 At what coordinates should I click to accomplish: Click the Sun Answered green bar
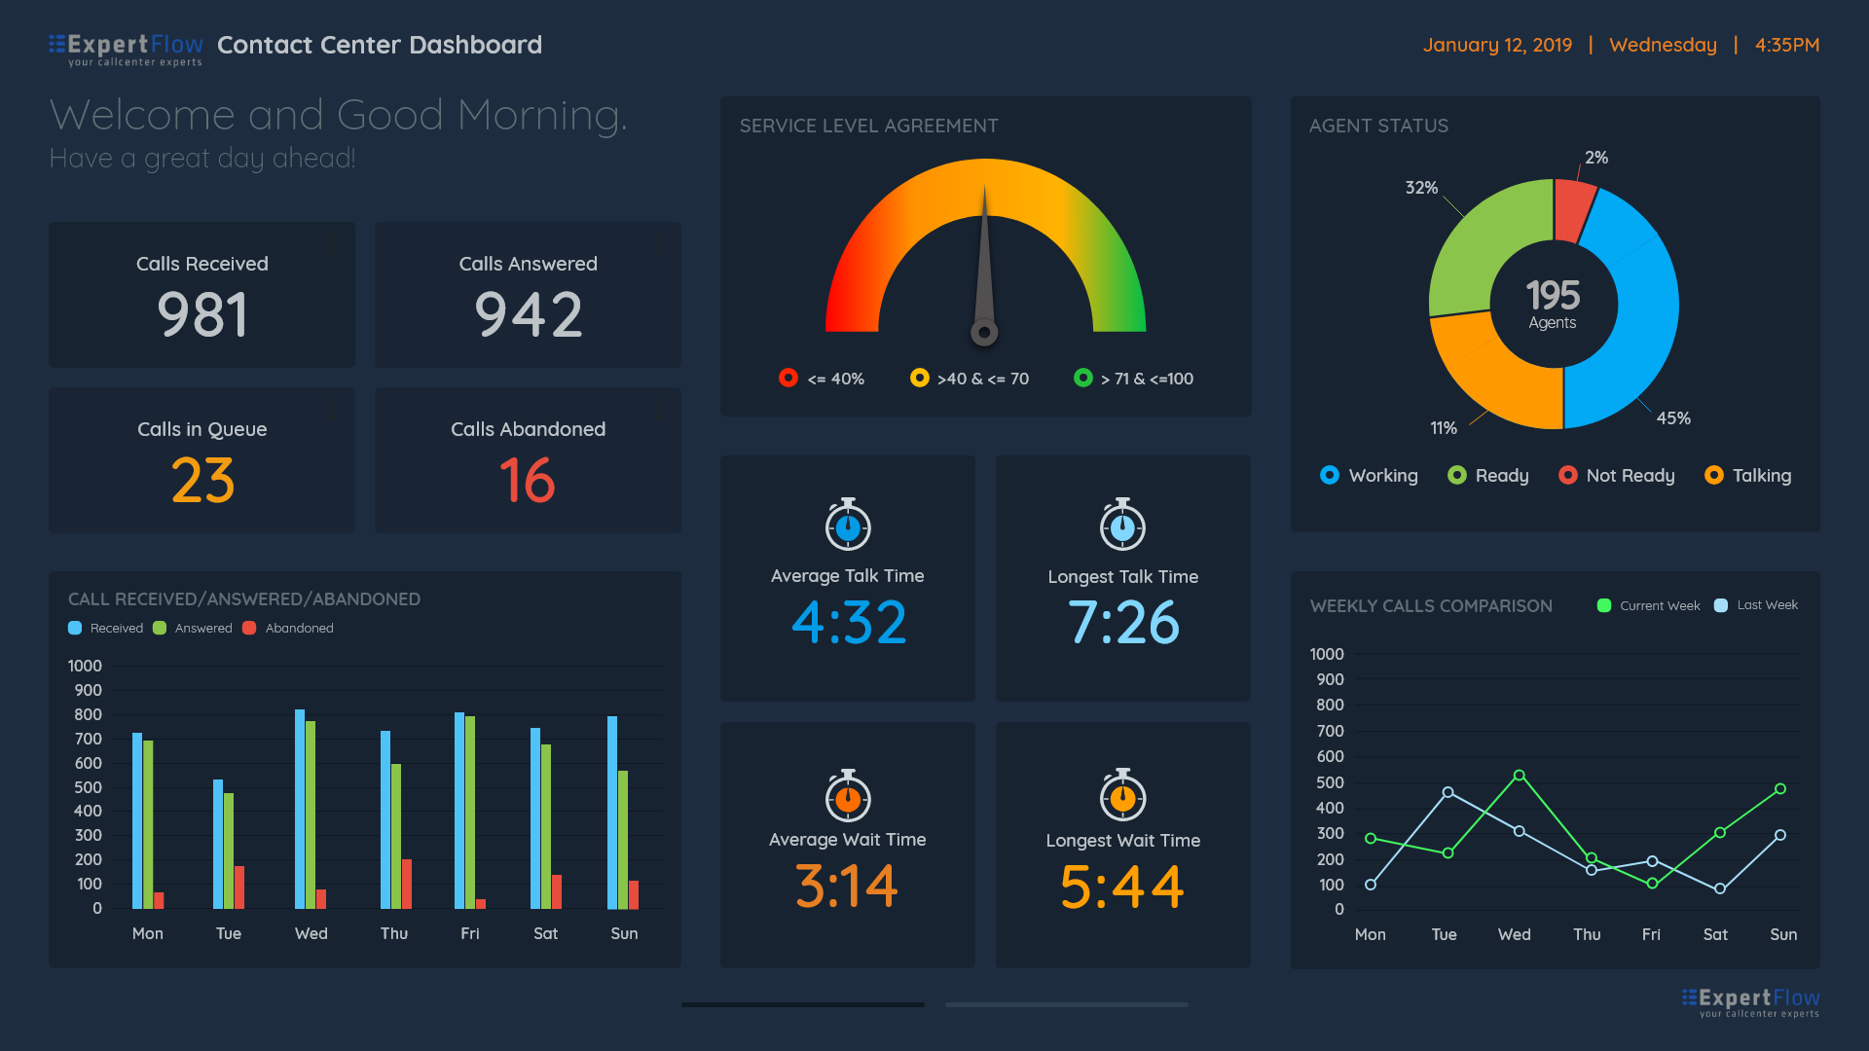click(623, 840)
